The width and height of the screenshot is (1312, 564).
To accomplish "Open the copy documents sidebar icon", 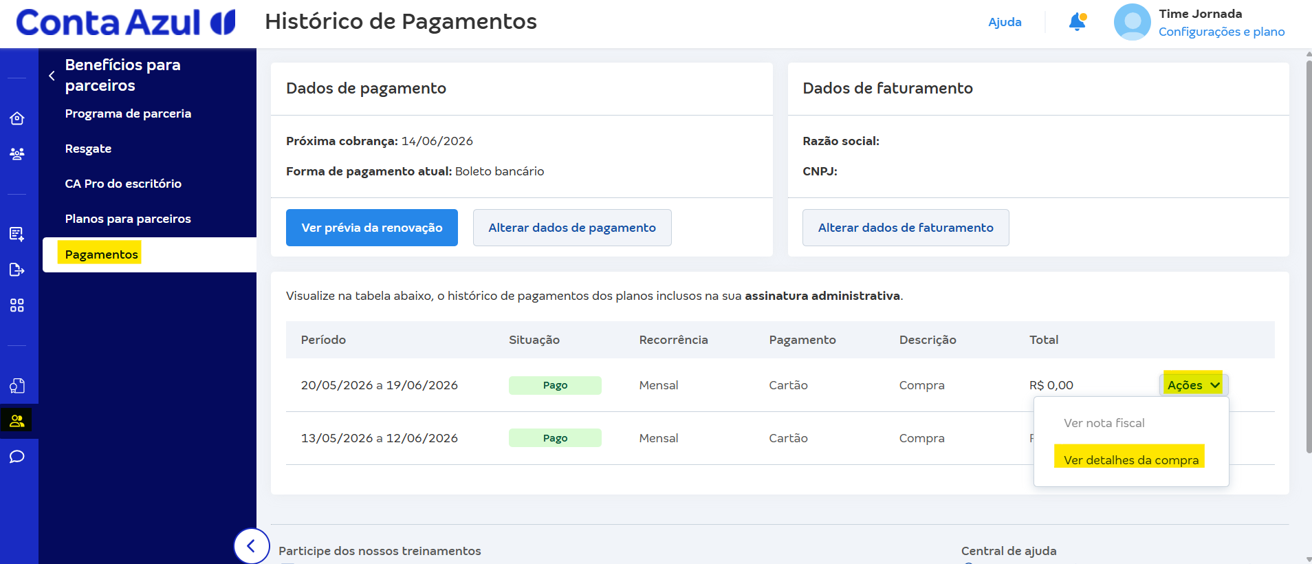I will [x=17, y=386].
